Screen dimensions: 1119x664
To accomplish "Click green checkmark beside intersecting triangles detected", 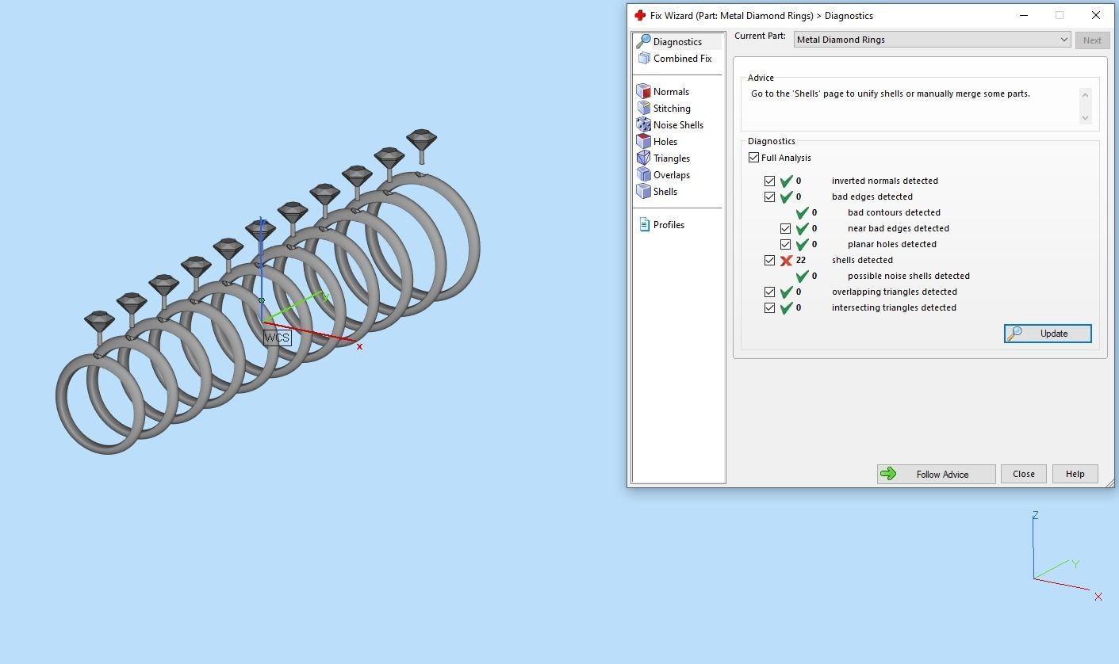I will coord(786,307).
